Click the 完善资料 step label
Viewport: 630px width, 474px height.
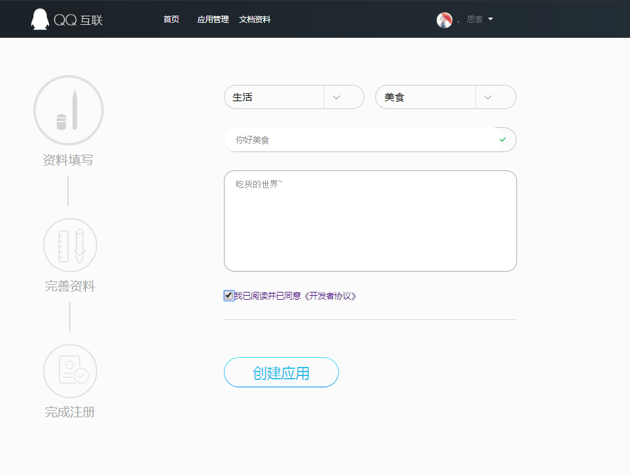pos(70,286)
